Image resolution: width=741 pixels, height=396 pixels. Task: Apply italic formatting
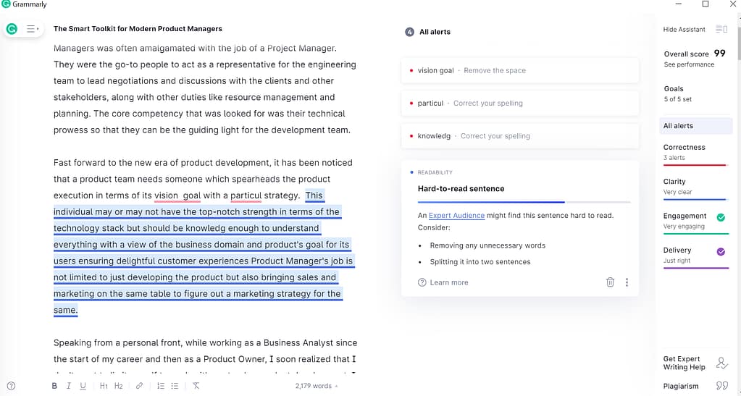pyautogui.click(x=69, y=386)
